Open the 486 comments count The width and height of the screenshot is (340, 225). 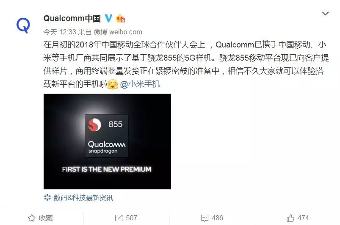(218, 218)
